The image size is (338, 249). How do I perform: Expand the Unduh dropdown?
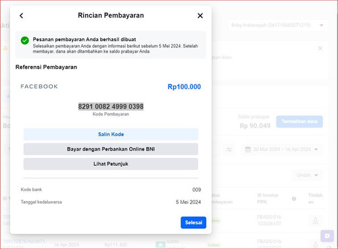308,175
